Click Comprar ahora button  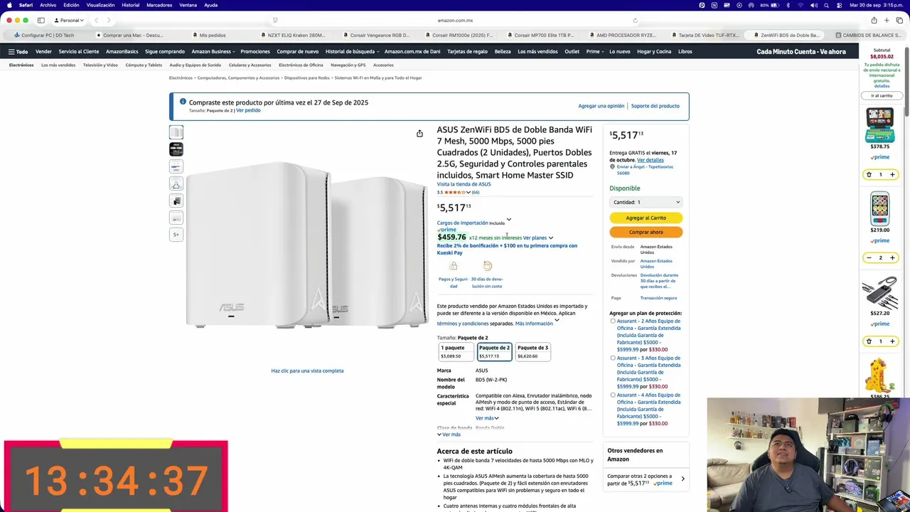(x=646, y=232)
